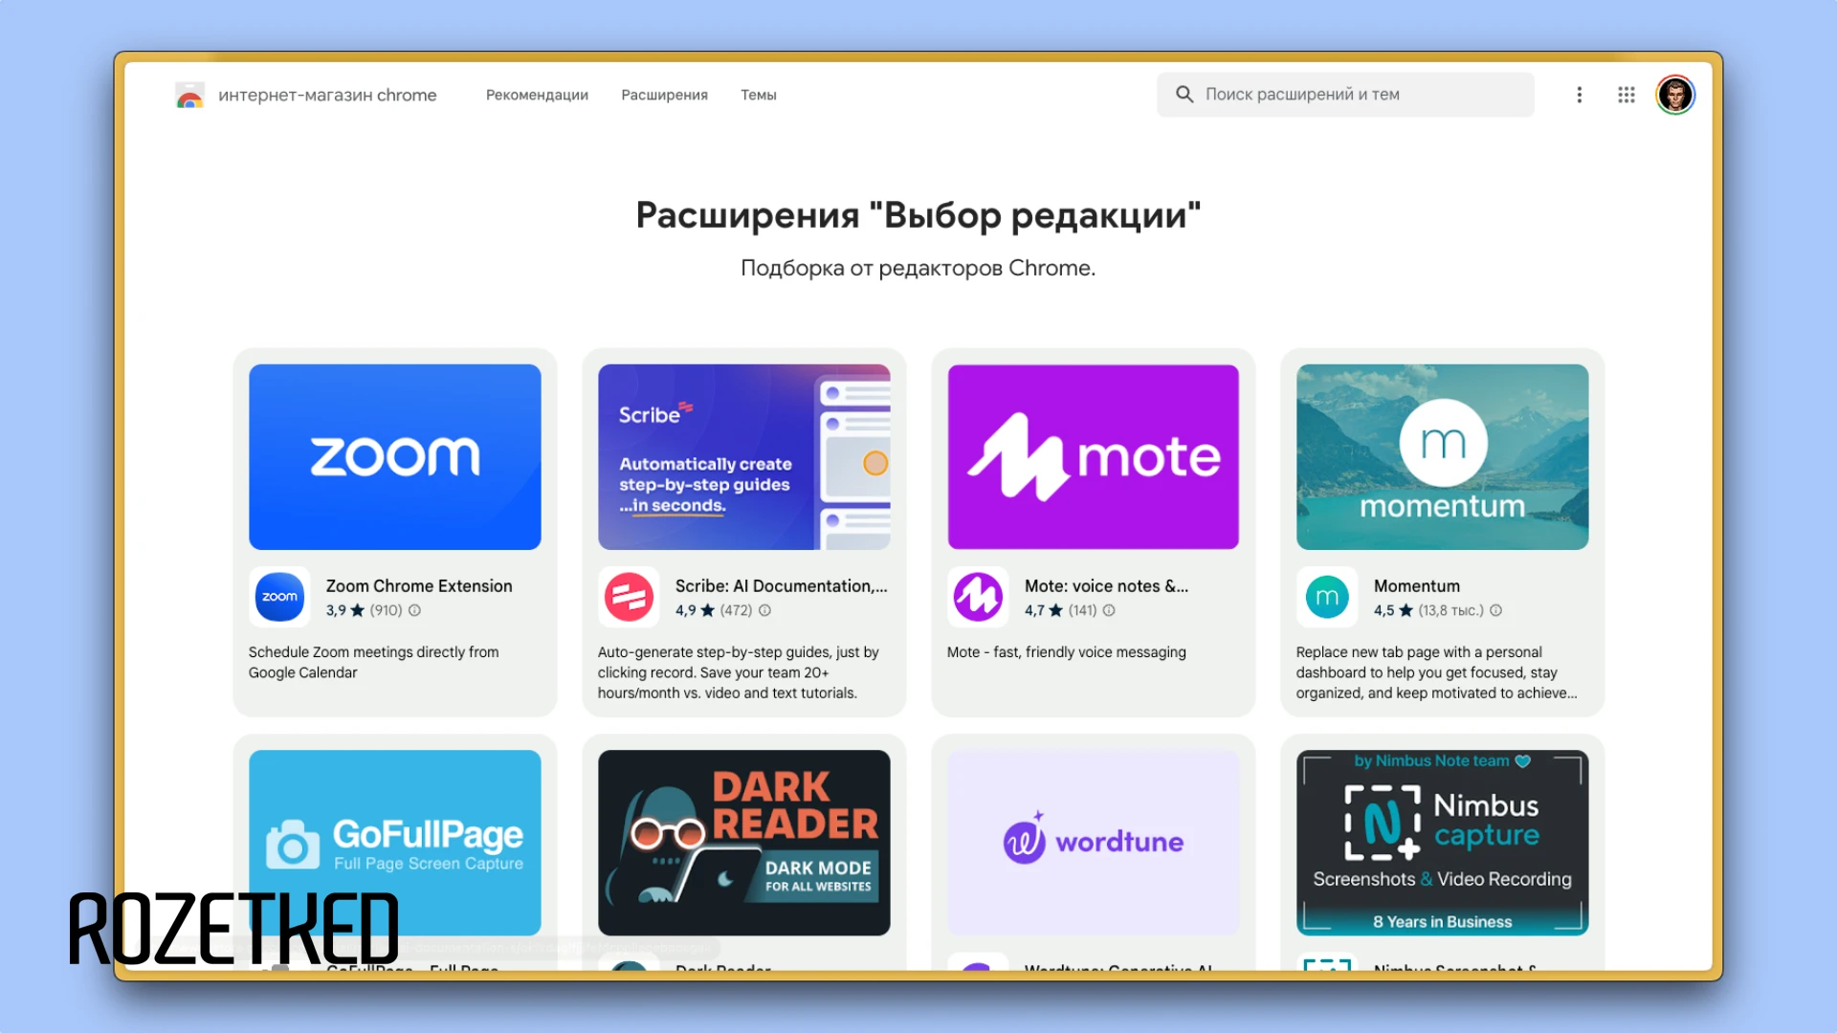Click the search magnifier icon

(x=1184, y=95)
